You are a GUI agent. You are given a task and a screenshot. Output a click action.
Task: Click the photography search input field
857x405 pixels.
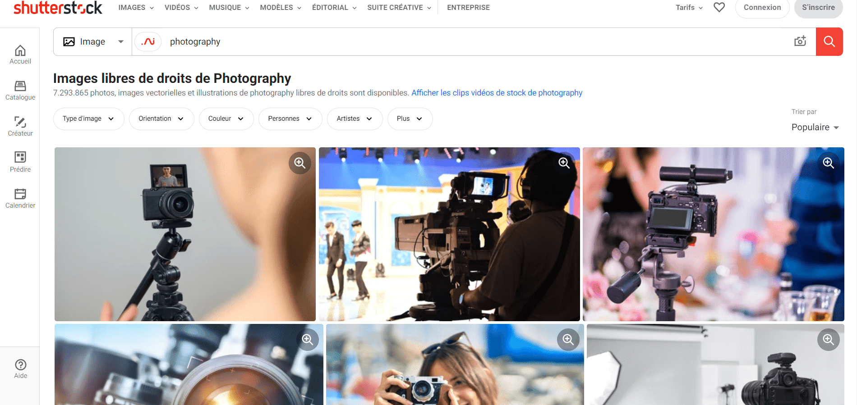(x=474, y=41)
